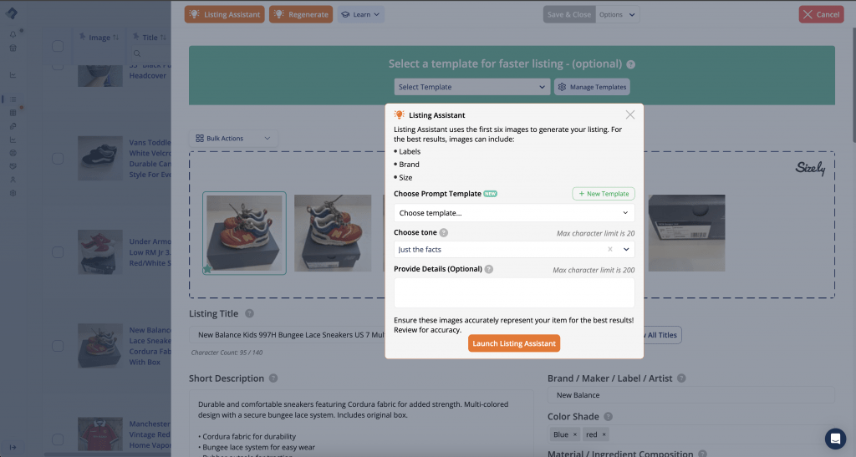Open the Learn menu

coord(361,14)
